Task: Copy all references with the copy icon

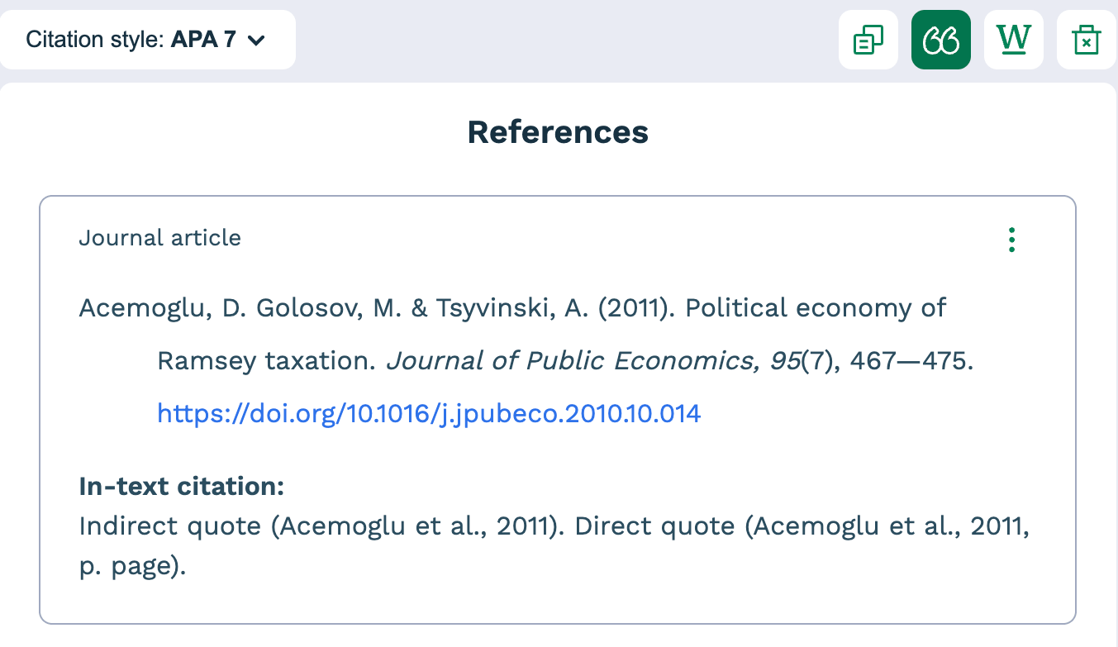Action: [x=868, y=40]
